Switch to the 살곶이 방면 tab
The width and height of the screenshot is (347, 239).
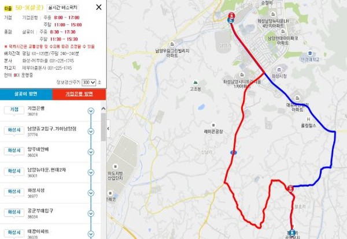point(26,94)
